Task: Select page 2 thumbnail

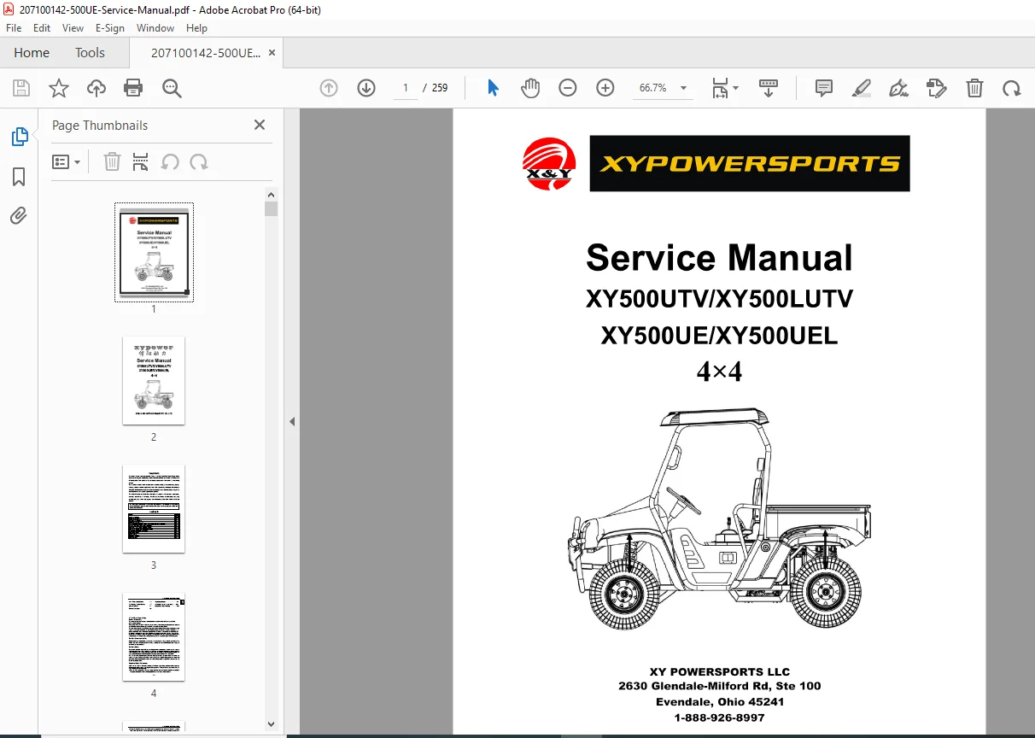Action: (154, 381)
